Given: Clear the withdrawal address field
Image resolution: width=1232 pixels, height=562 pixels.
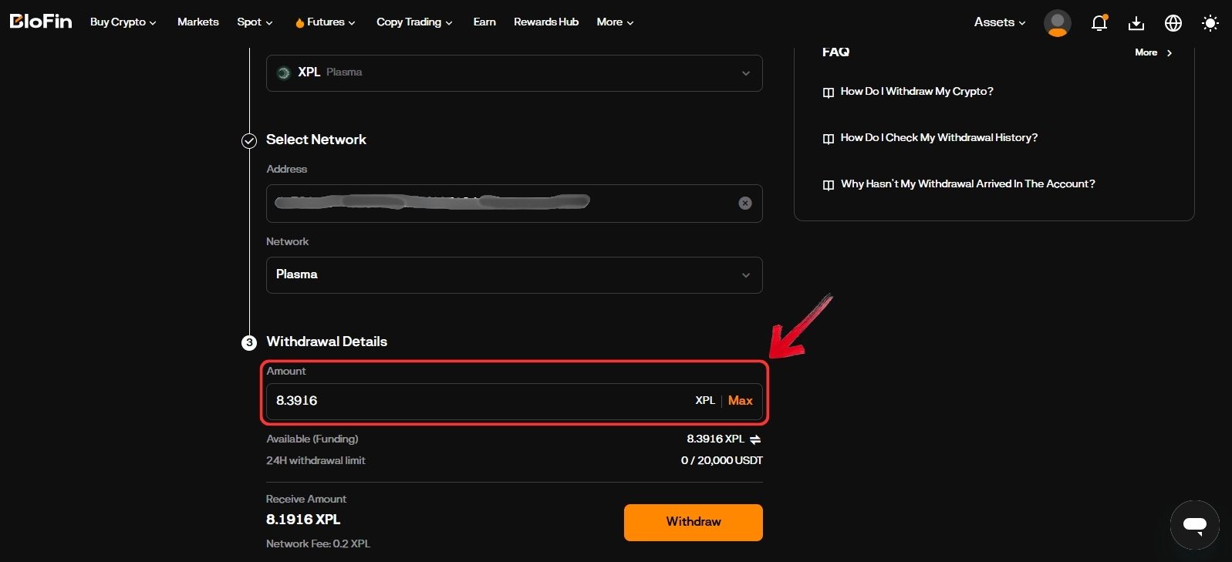Looking at the screenshot, I should tap(745, 204).
